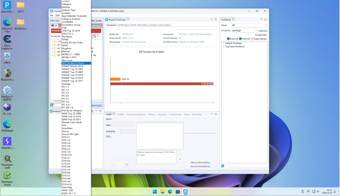340x196 pixels.
Task: Click the Advanced... search link
Action: coord(97,105)
